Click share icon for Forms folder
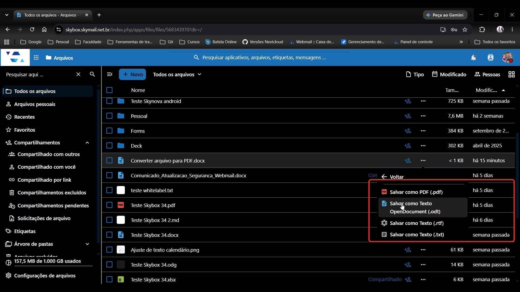 [x=408, y=131]
